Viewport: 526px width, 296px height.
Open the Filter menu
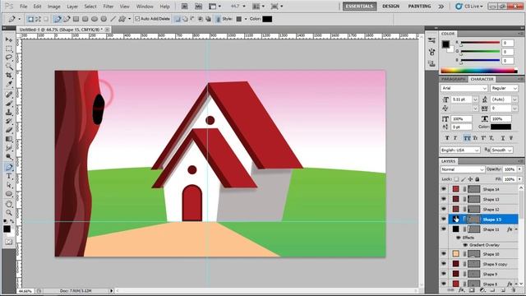coord(108,7)
